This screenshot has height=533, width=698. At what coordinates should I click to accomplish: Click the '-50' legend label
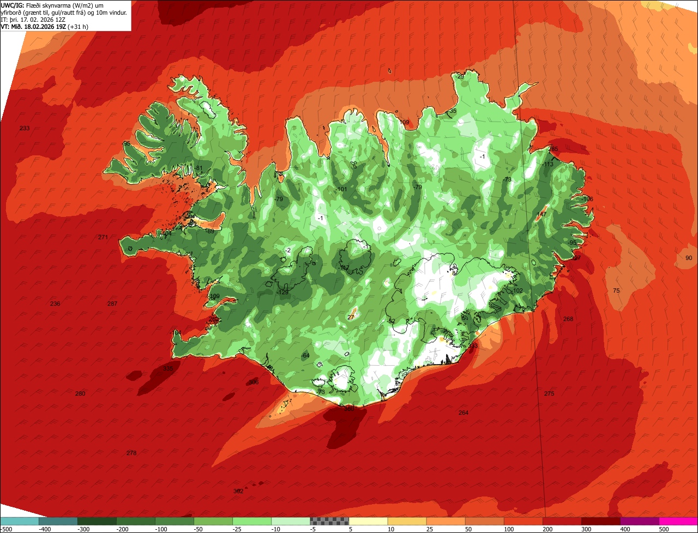tap(199, 529)
